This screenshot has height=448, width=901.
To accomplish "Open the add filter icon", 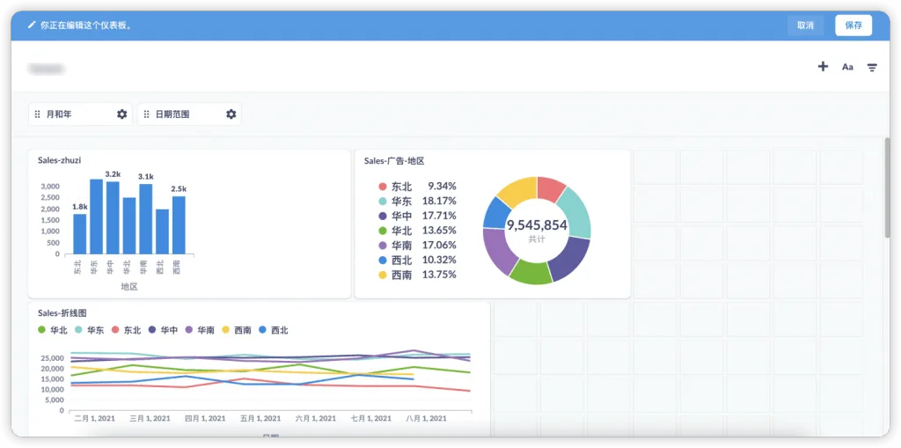I will pyautogui.click(x=872, y=67).
